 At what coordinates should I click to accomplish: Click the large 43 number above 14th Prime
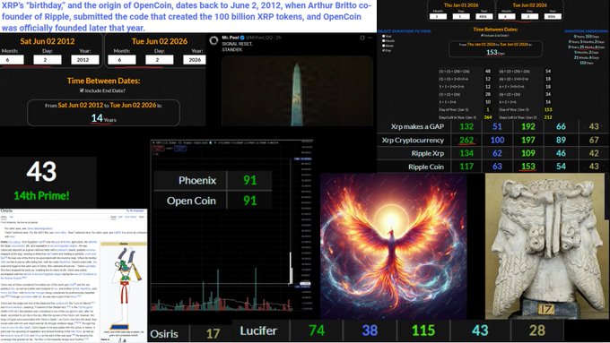[41, 171]
